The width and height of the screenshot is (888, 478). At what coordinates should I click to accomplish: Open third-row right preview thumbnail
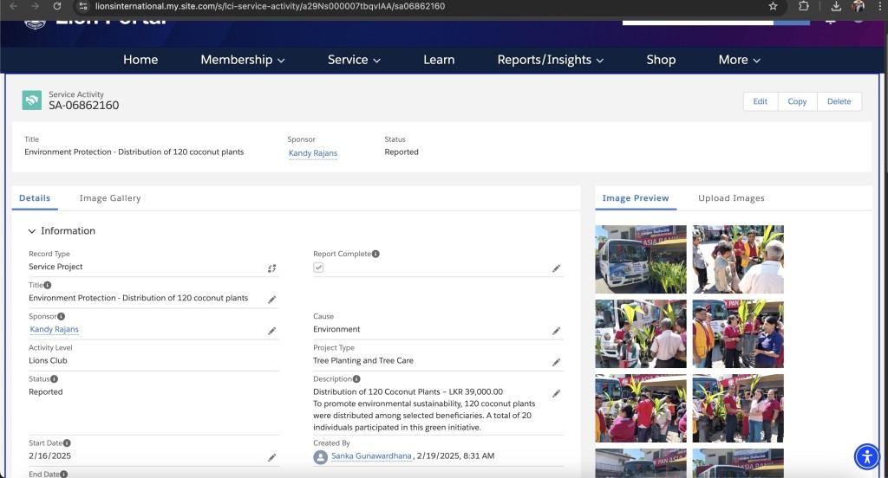click(x=738, y=408)
